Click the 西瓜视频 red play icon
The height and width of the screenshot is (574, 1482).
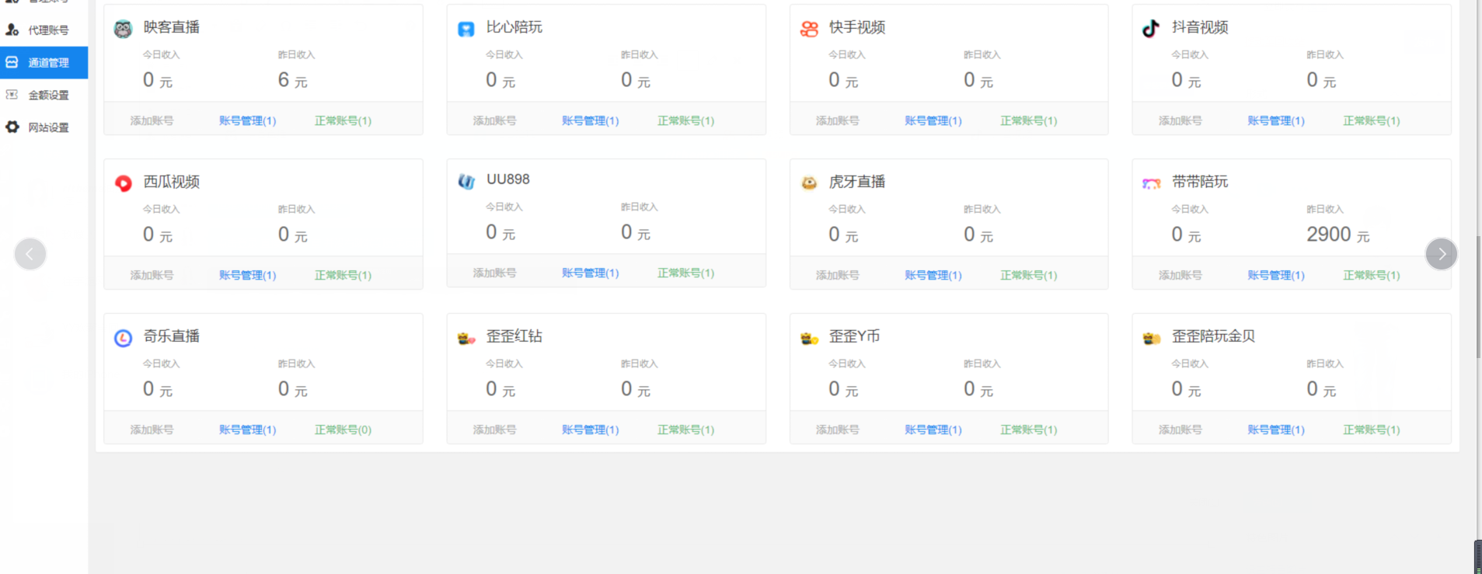coord(123,183)
